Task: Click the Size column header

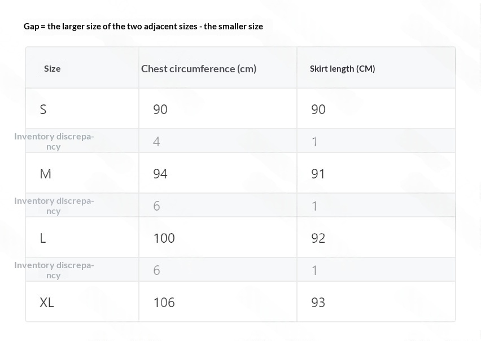Action: click(52, 69)
